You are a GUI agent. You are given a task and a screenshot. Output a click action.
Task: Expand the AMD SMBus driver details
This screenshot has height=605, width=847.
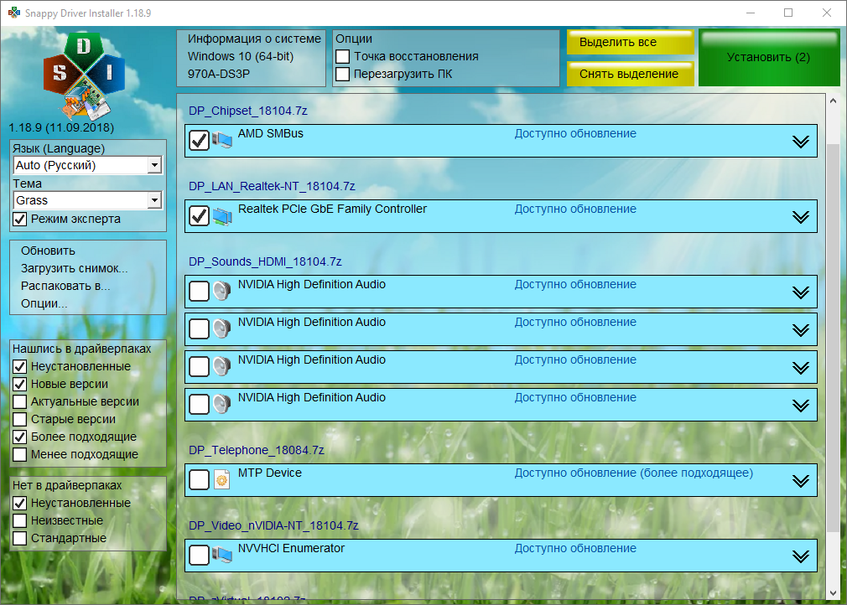pos(801,142)
